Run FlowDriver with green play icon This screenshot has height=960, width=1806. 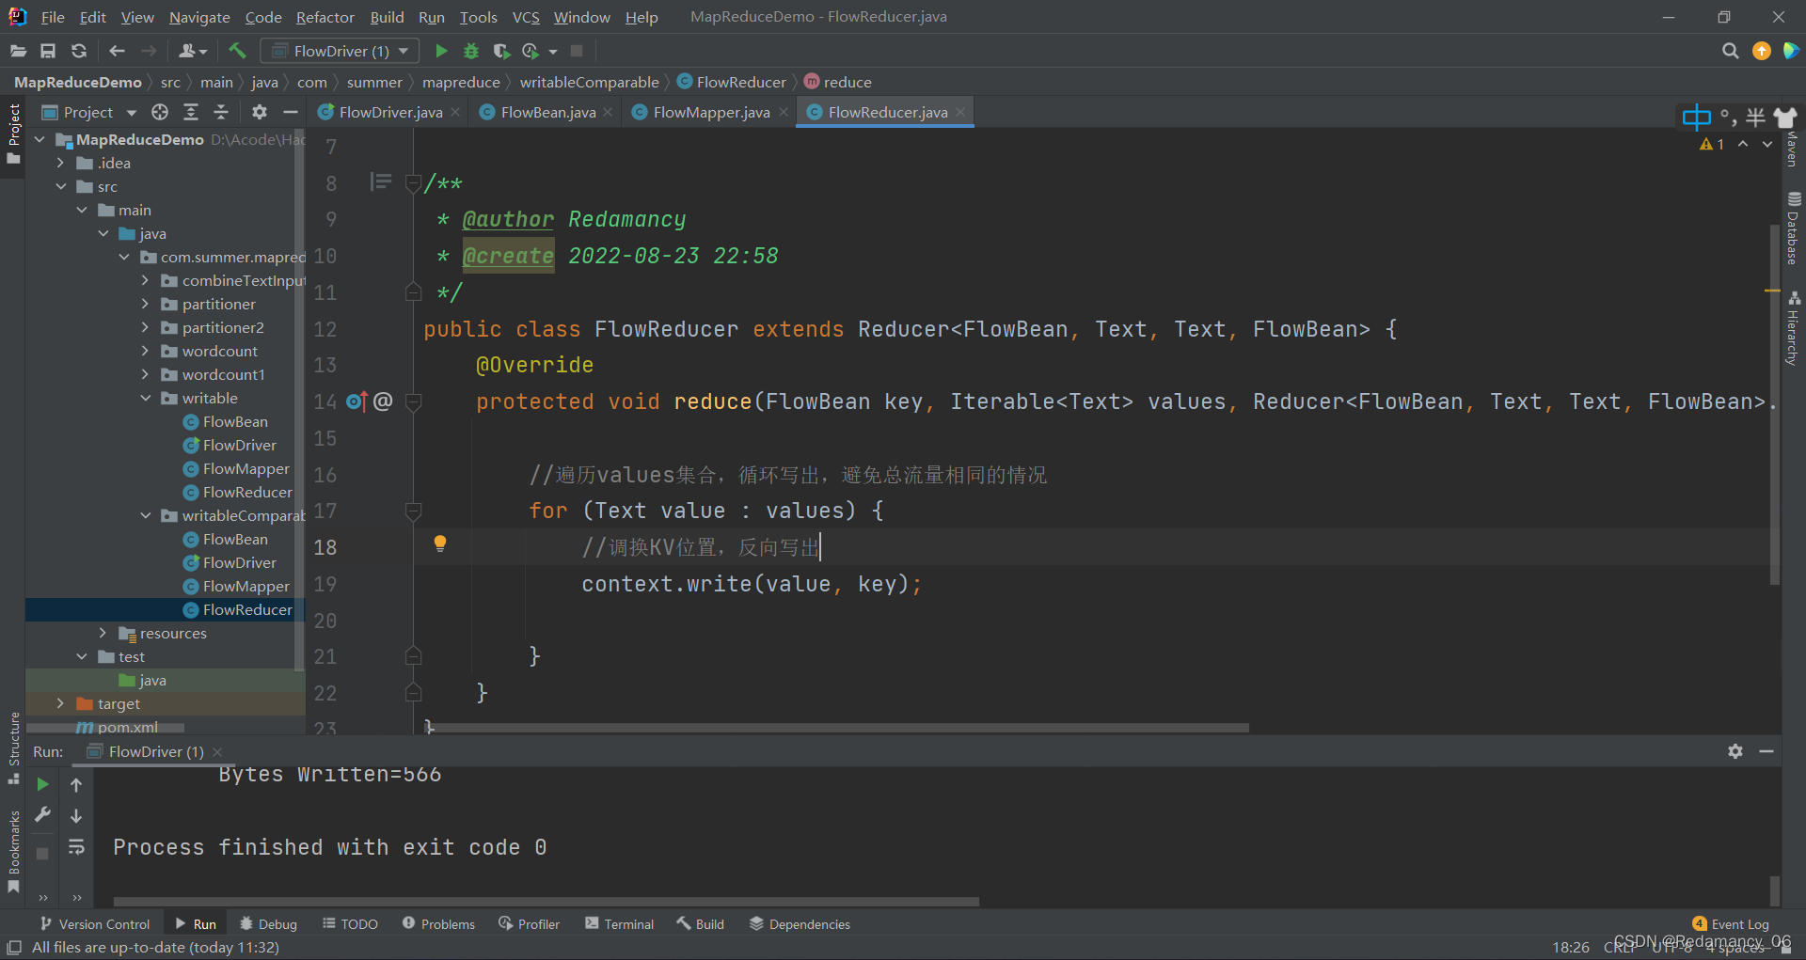pyautogui.click(x=441, y=51)
